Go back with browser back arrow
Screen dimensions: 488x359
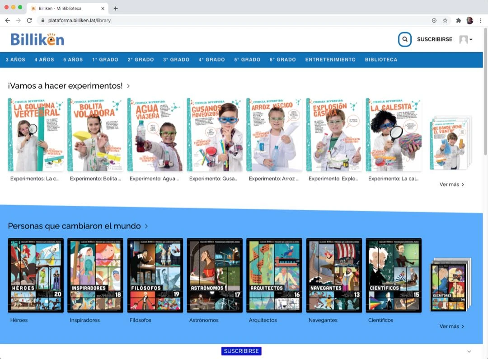[7, 20]
